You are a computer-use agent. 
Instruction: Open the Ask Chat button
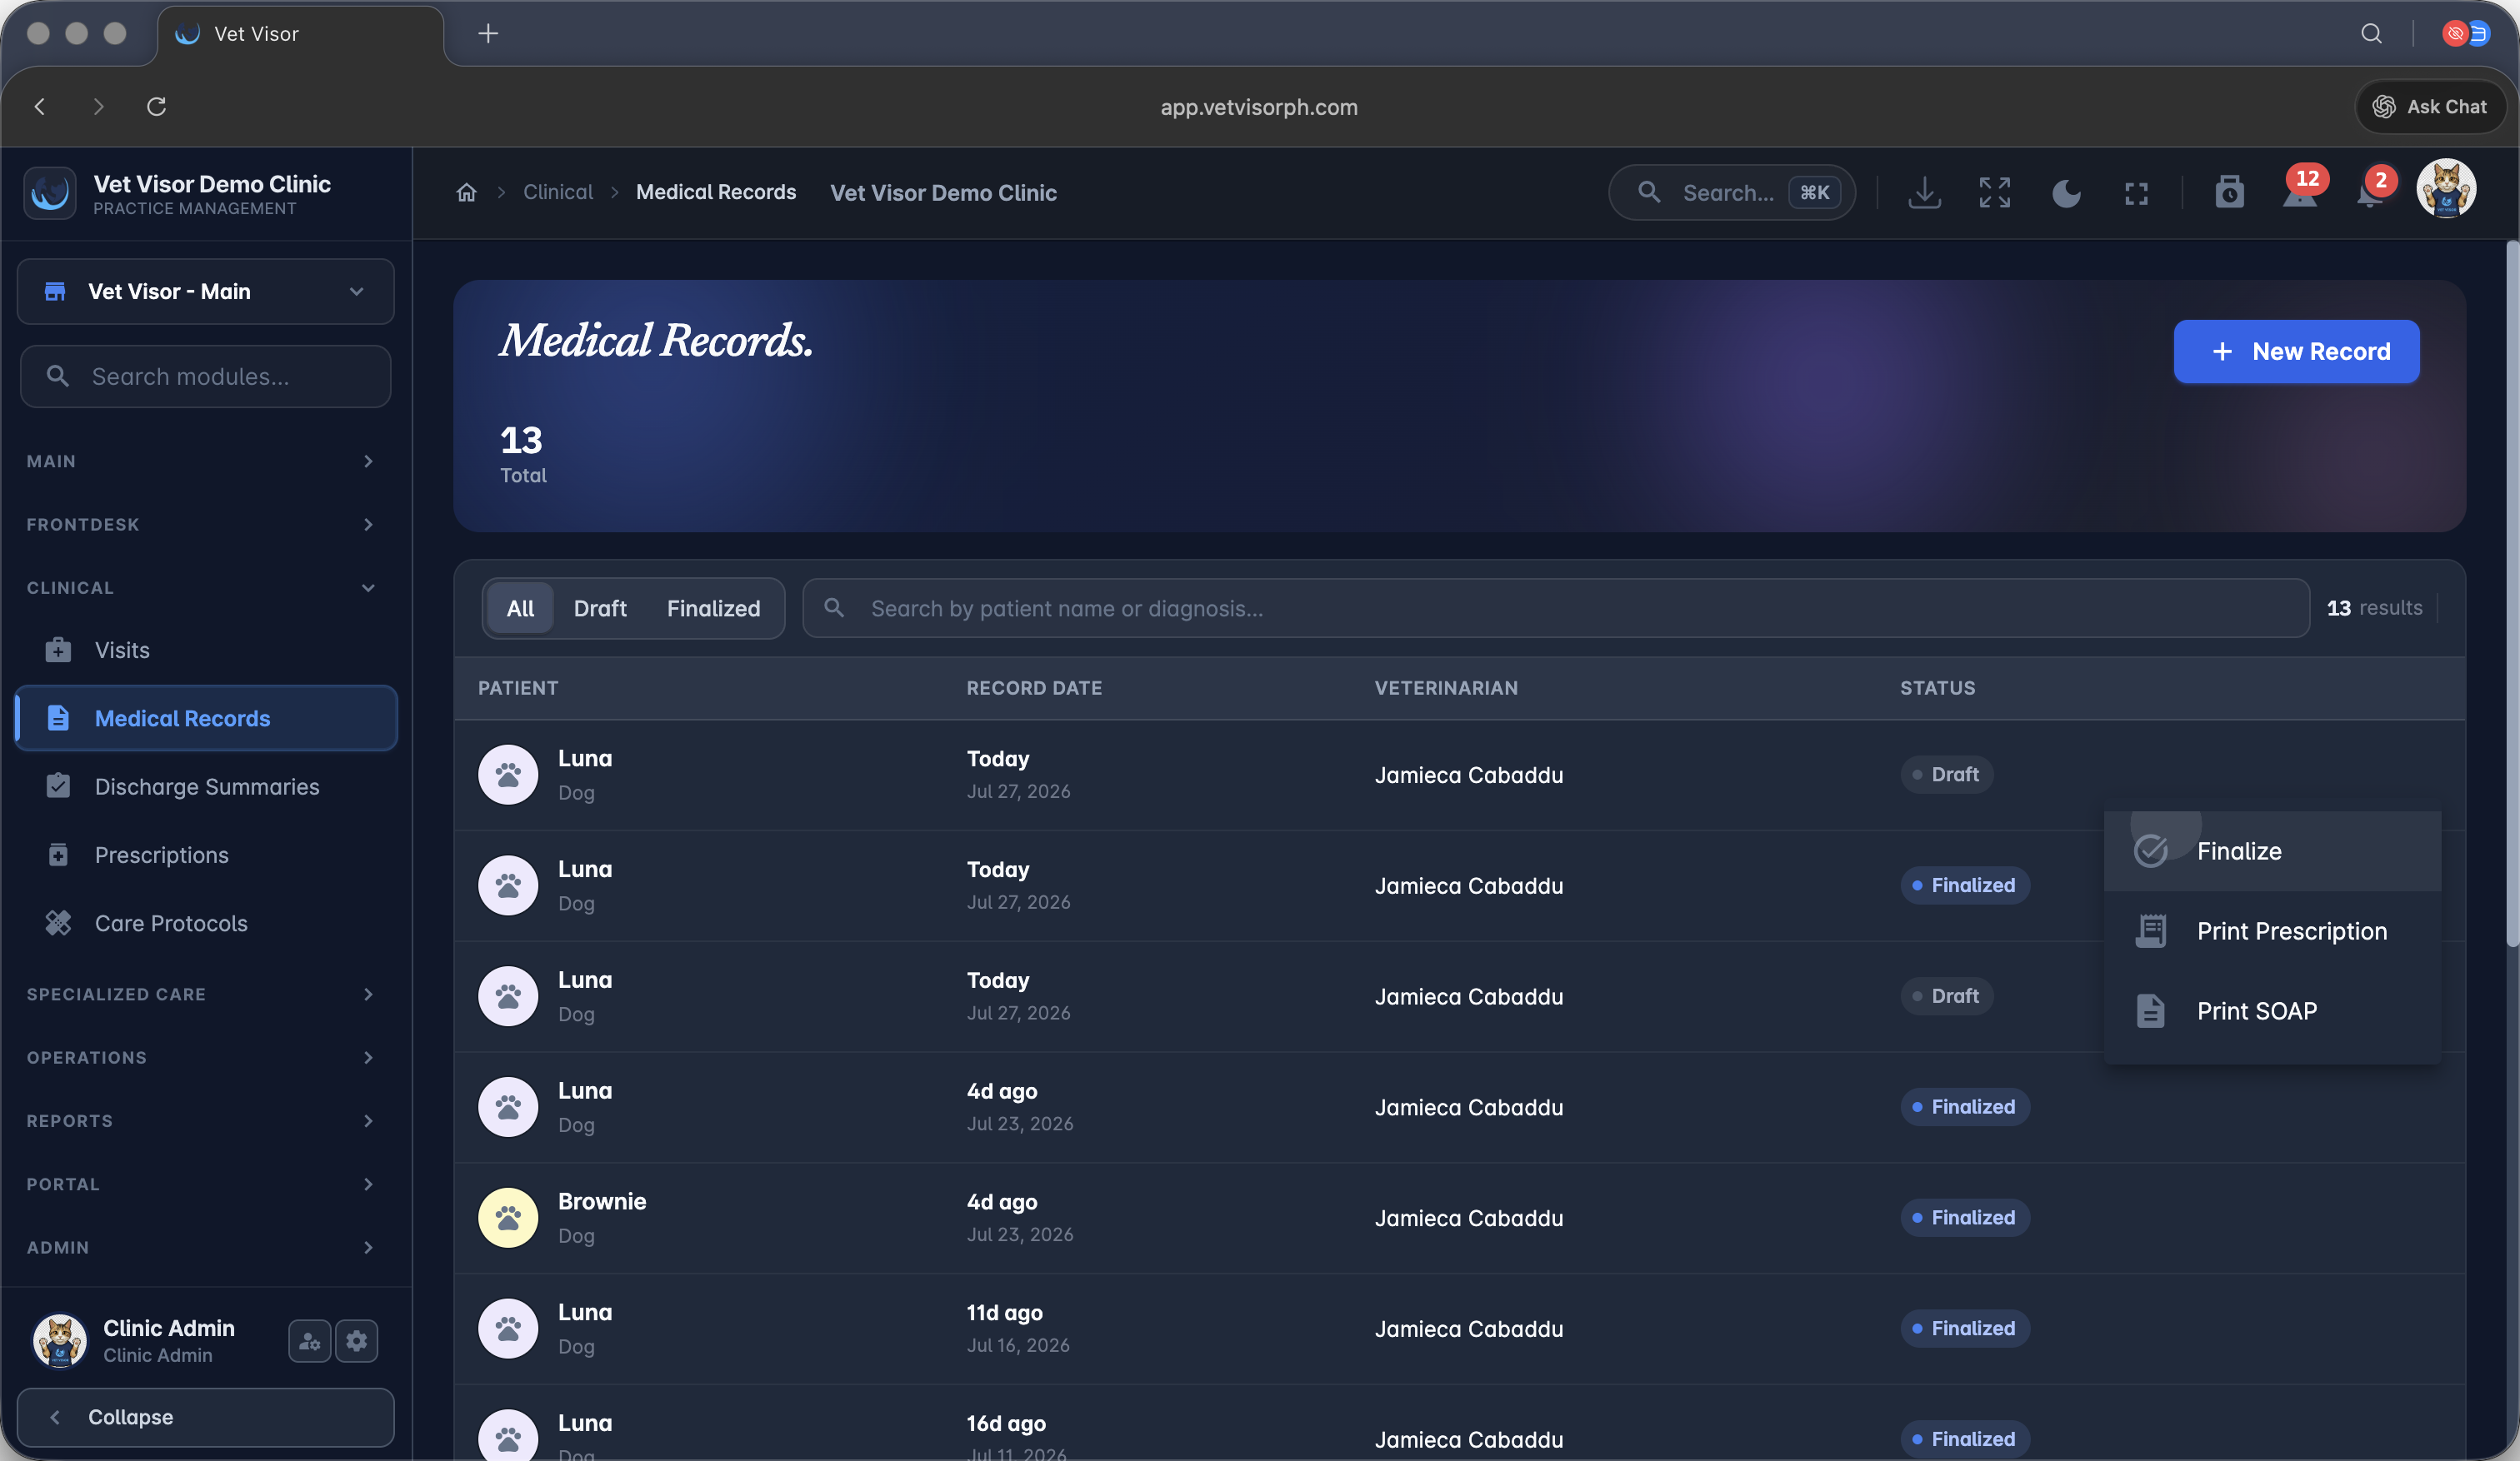coord(2430,106)
